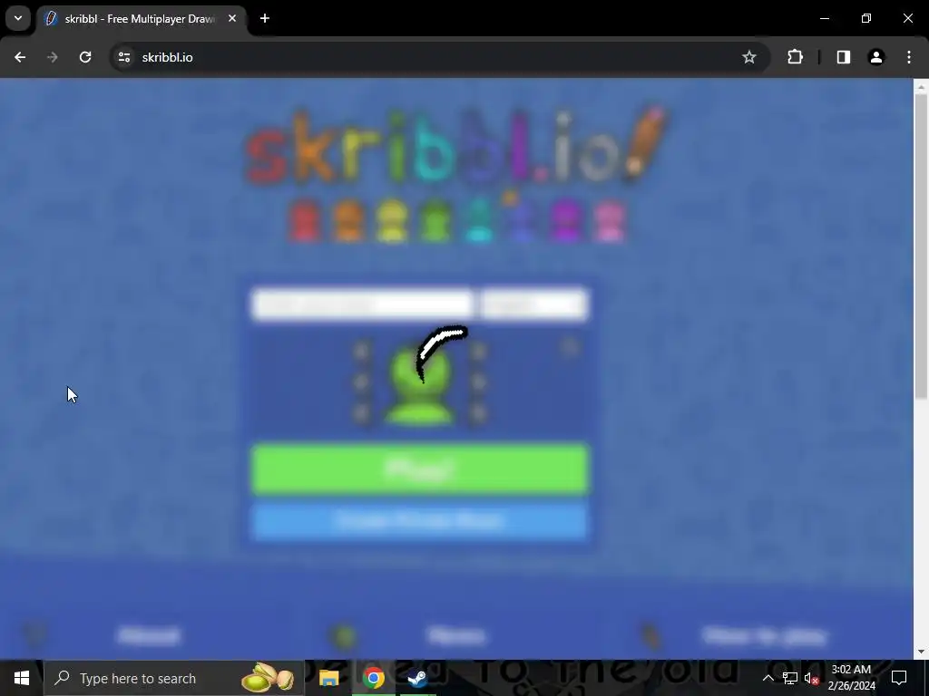929x696 pixels.
Task: Click the forward navigation arrow
Action: coord(52,57)
